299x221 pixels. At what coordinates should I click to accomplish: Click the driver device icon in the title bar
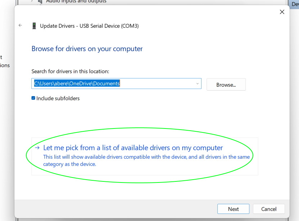pos(34,26)
